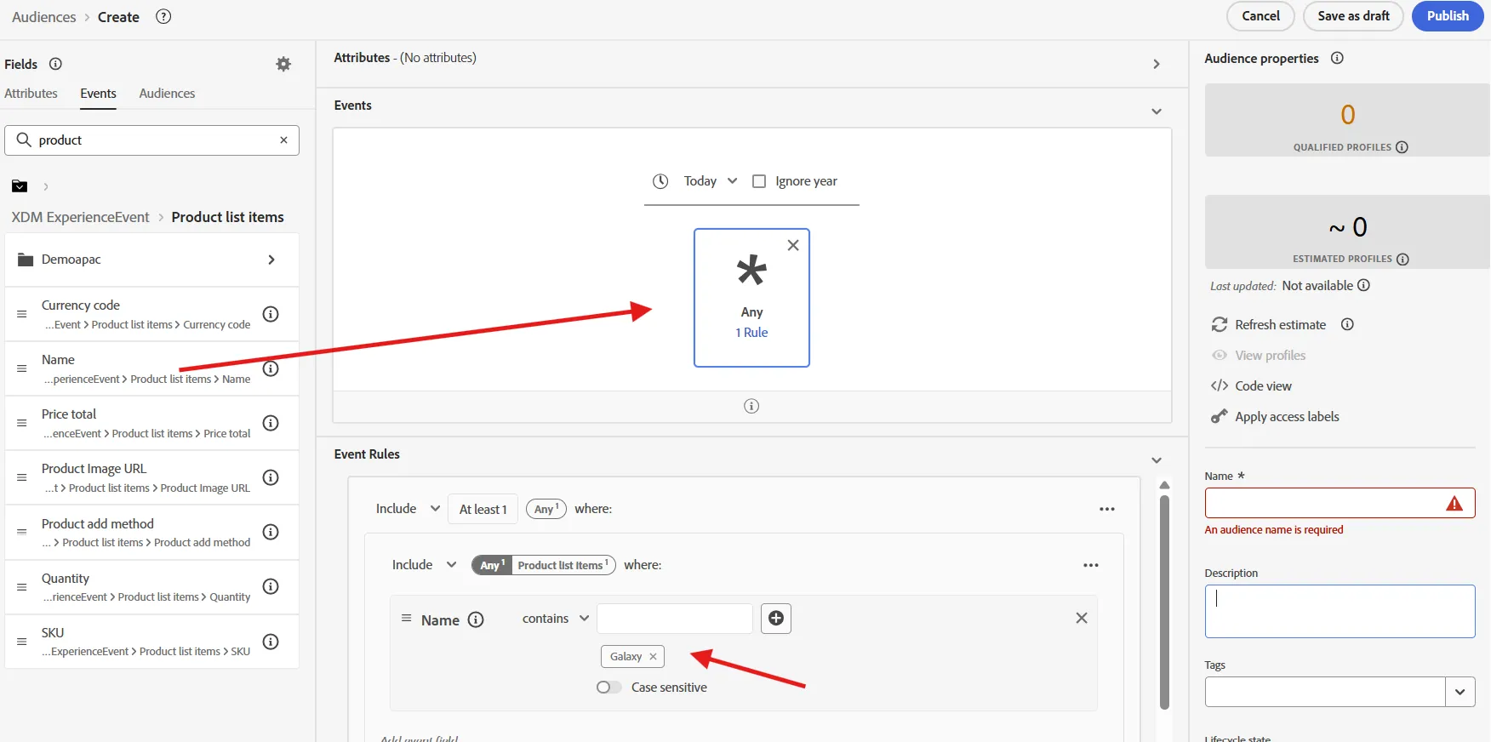Go to Audiences breadcrumb
The height and width of the screenshot is (742, 1491).
click(x=44, y=17)
